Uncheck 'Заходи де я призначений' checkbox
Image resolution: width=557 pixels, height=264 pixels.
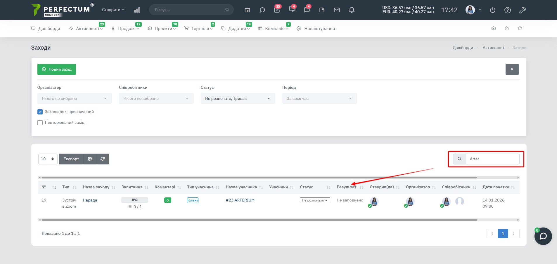(x=40, y=112)
